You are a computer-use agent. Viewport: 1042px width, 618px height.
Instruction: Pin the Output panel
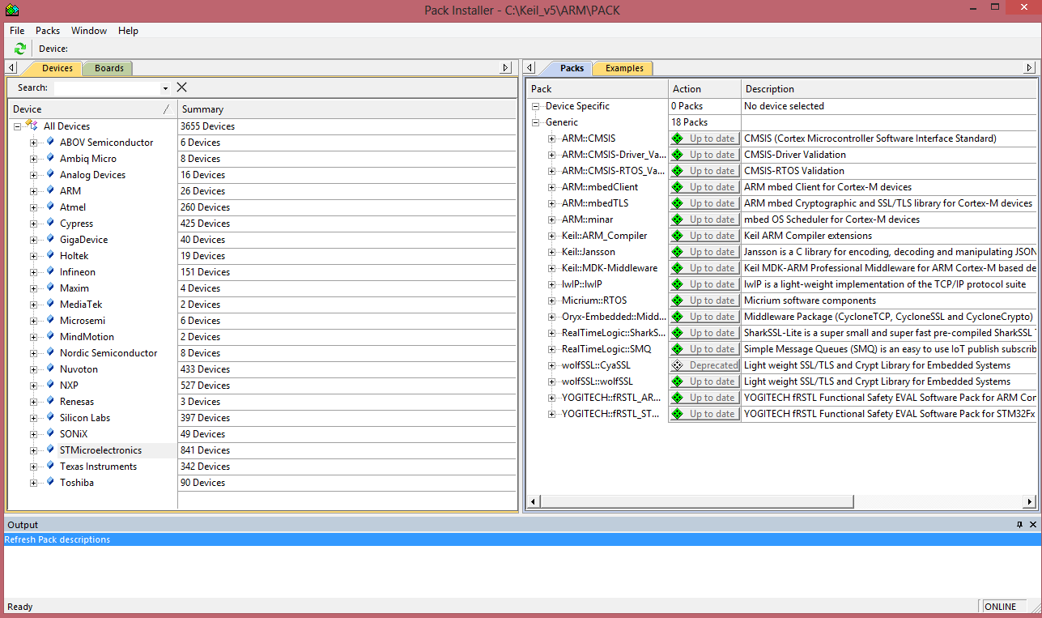coord(1019,525)
